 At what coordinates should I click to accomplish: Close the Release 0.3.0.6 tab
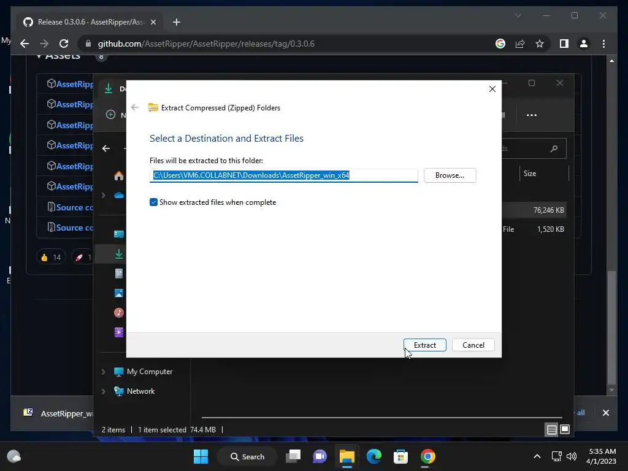pyautogui.click(x=153, y=22)
